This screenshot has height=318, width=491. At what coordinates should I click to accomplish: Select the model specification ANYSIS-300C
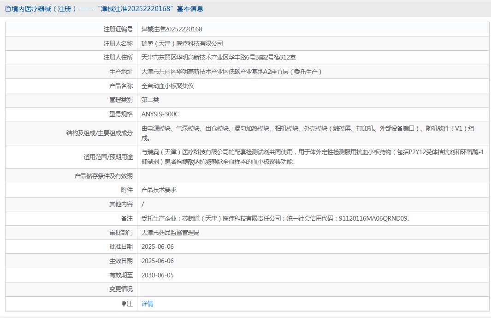pos(160,114)
